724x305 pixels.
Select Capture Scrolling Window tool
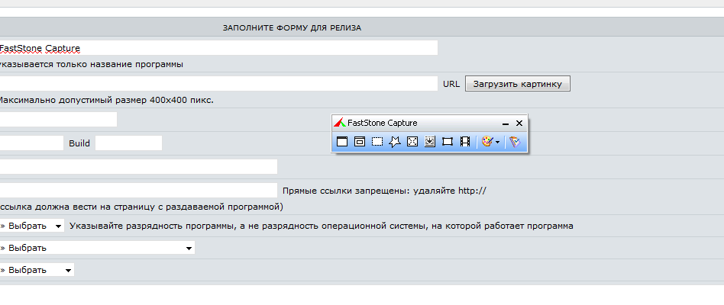(x=430, y=142)
